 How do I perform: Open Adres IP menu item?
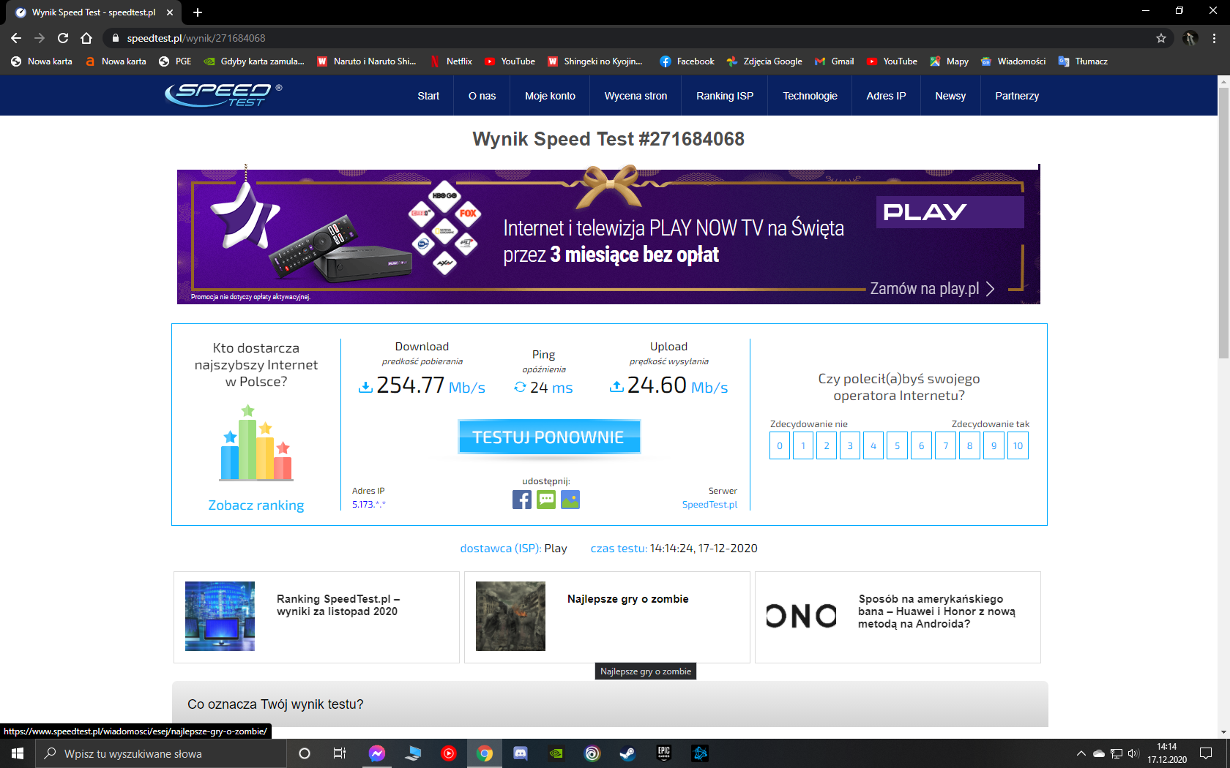(x=886, y=96)
